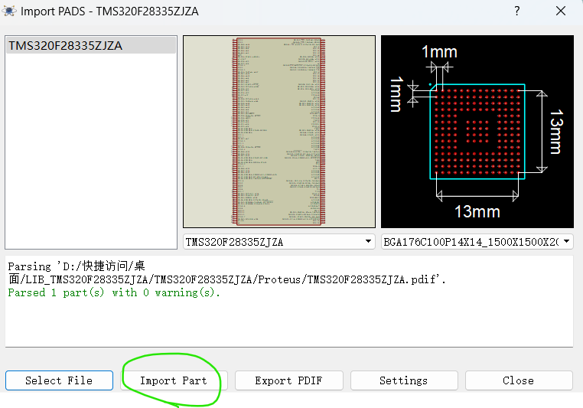The height and width of the screenshot is (408, 583).
Task: Click the 'Parsing' file path log line
Action: click(226, 273)
